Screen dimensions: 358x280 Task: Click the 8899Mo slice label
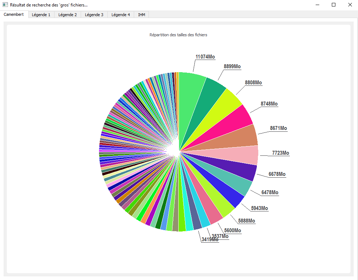(232, 66)
